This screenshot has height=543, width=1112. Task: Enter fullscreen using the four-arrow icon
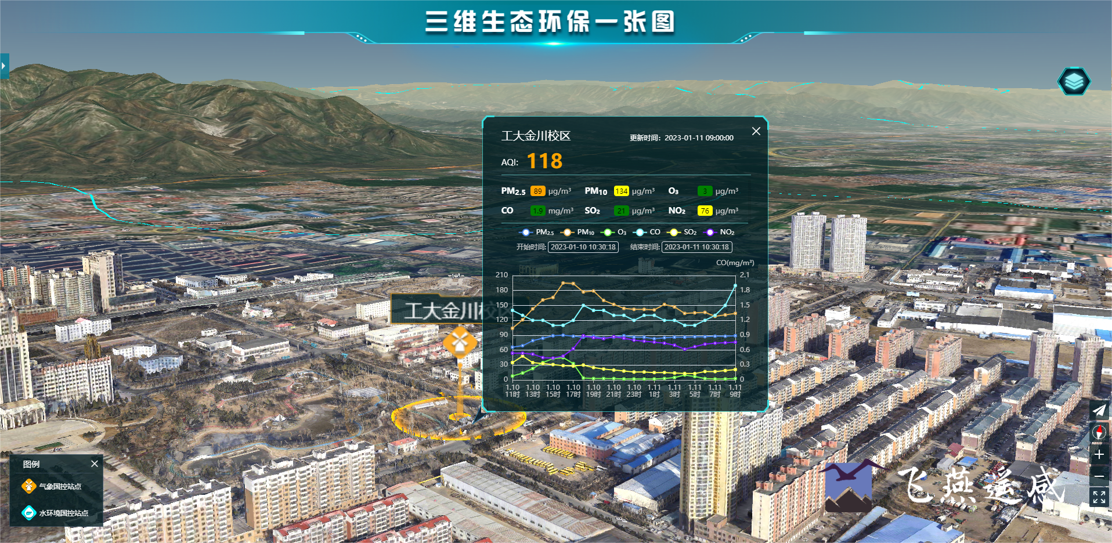1099,497
